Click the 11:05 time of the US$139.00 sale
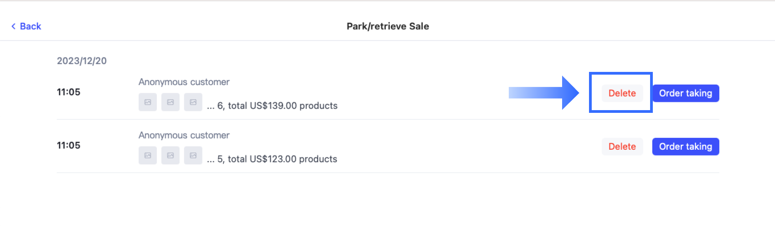Viewport: 775px width, 243px height. 68,92
